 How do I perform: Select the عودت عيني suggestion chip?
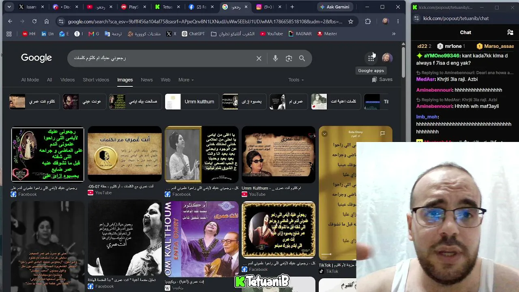(84, 102)
